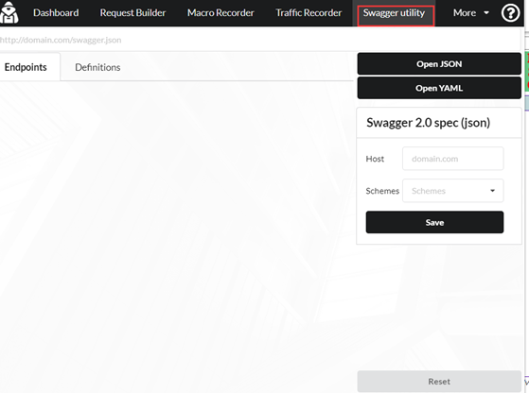Expand the More menu arrow
Viewport: 529px width, 393px height.
[486, 13]
